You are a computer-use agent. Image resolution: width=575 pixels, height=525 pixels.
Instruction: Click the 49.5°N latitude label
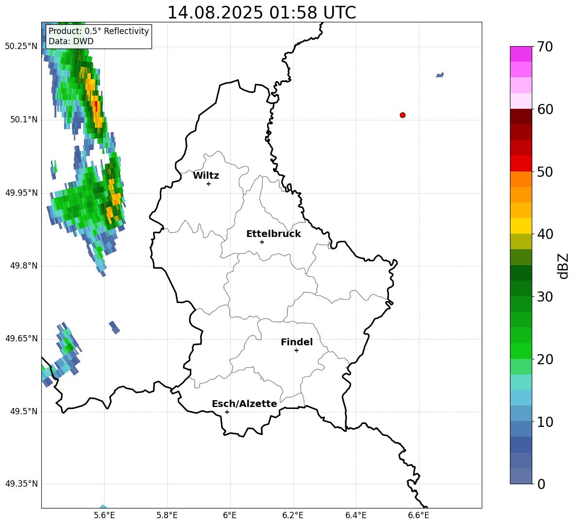24,411
